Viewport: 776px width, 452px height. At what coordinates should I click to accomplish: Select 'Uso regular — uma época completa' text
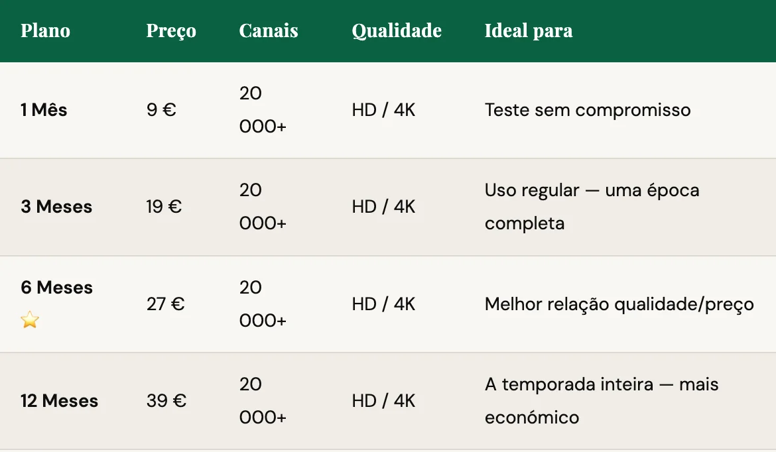(592, 207)
